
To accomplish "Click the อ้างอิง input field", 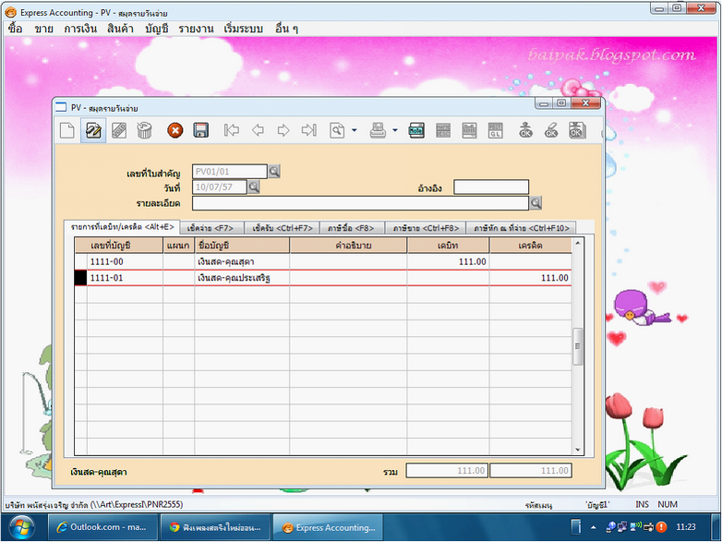I will pyautogui.click(x=490, y=187).
